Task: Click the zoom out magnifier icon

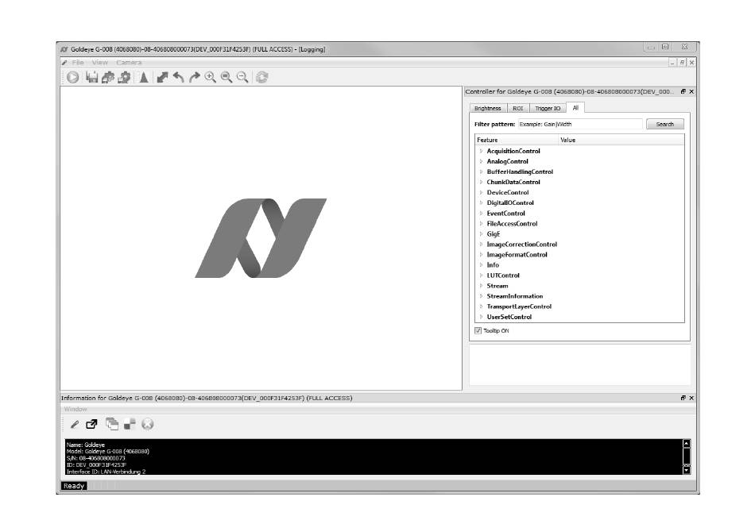Action: click(242, 77)
